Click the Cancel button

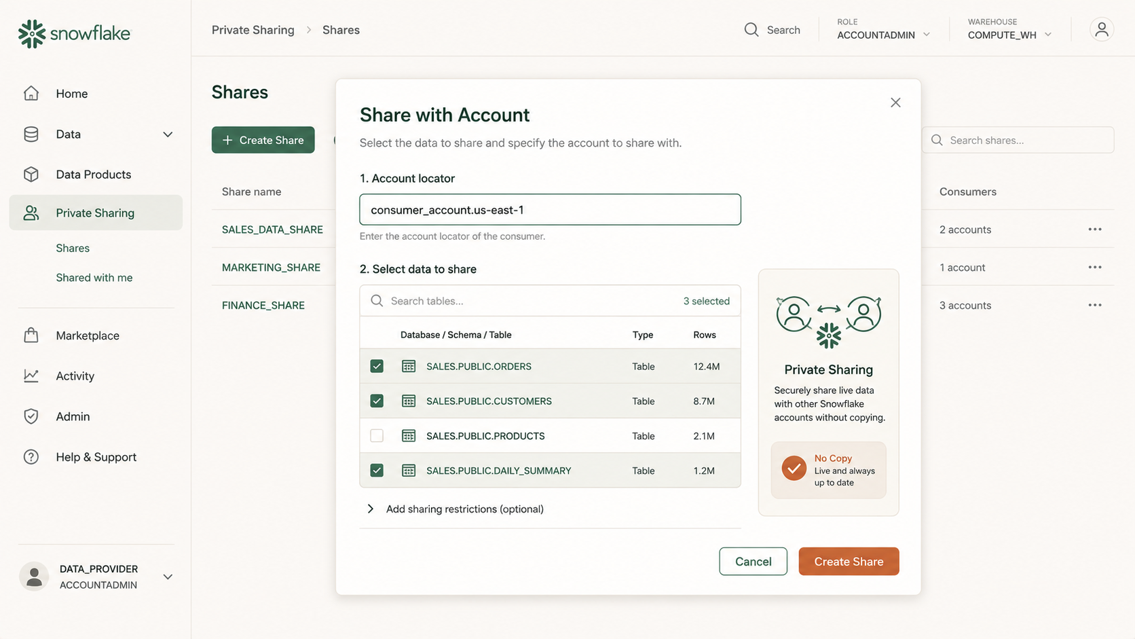(753, 562)
